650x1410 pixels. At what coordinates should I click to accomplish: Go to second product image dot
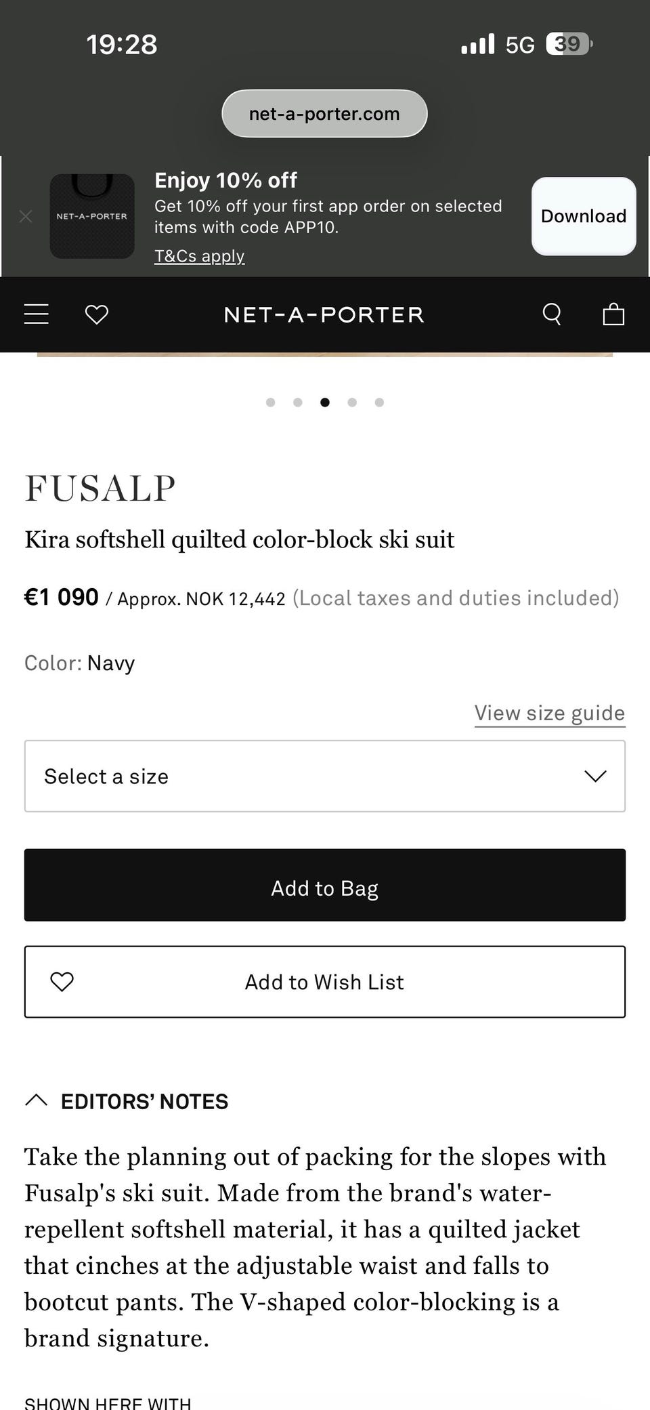point(298,402)
